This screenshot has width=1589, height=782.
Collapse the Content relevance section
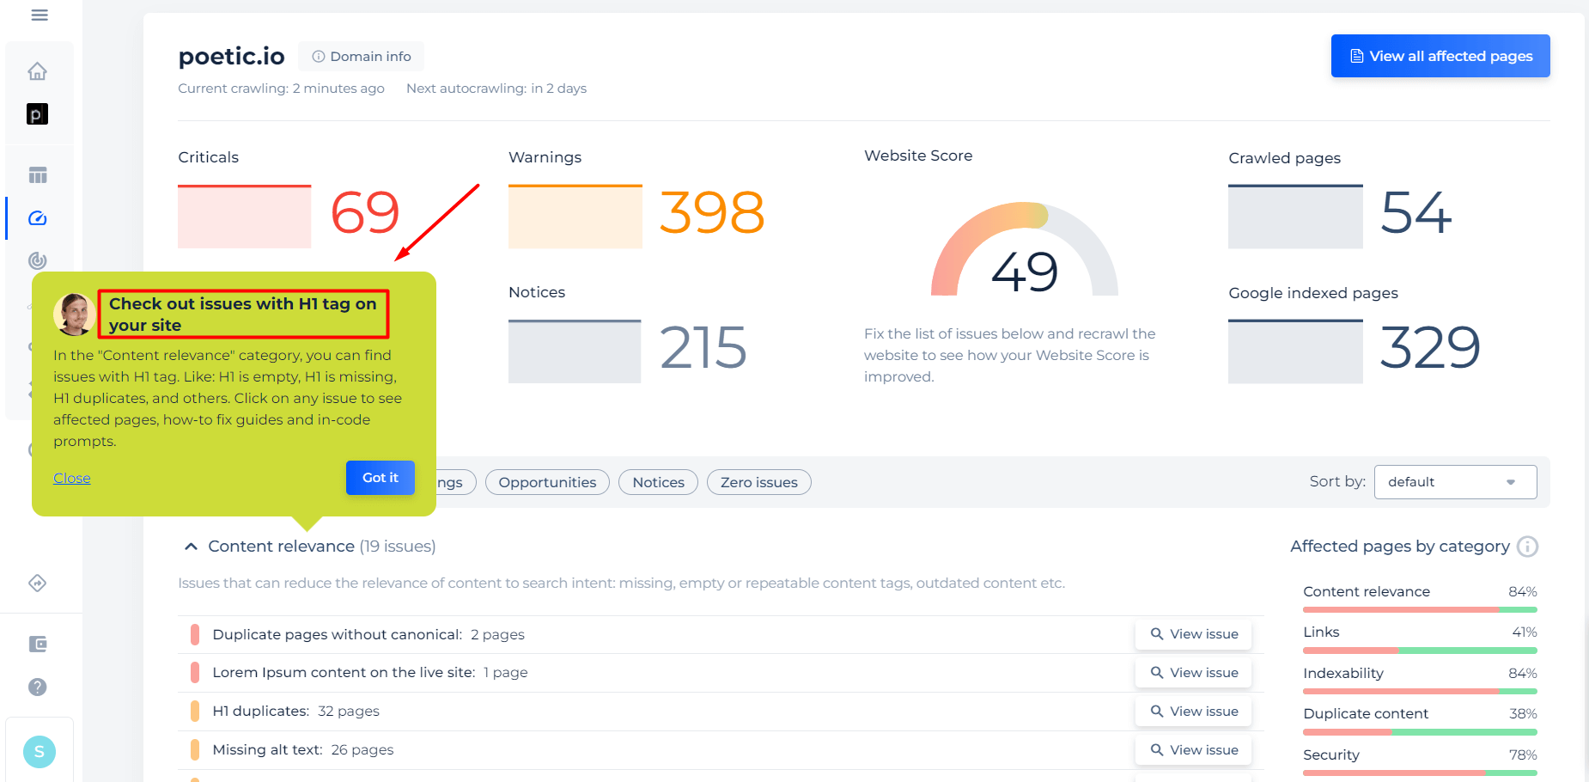[191, 547]
